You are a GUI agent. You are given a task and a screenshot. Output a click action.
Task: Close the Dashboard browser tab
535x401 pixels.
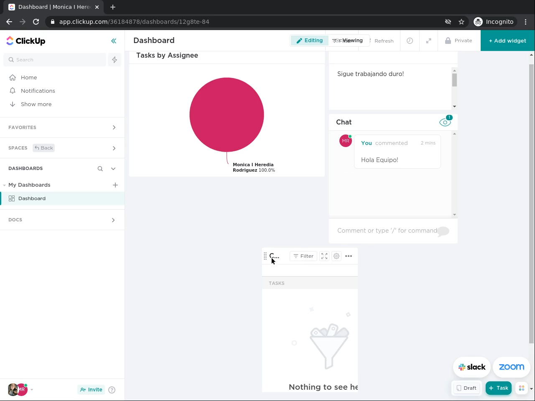[x=97, y=7]
